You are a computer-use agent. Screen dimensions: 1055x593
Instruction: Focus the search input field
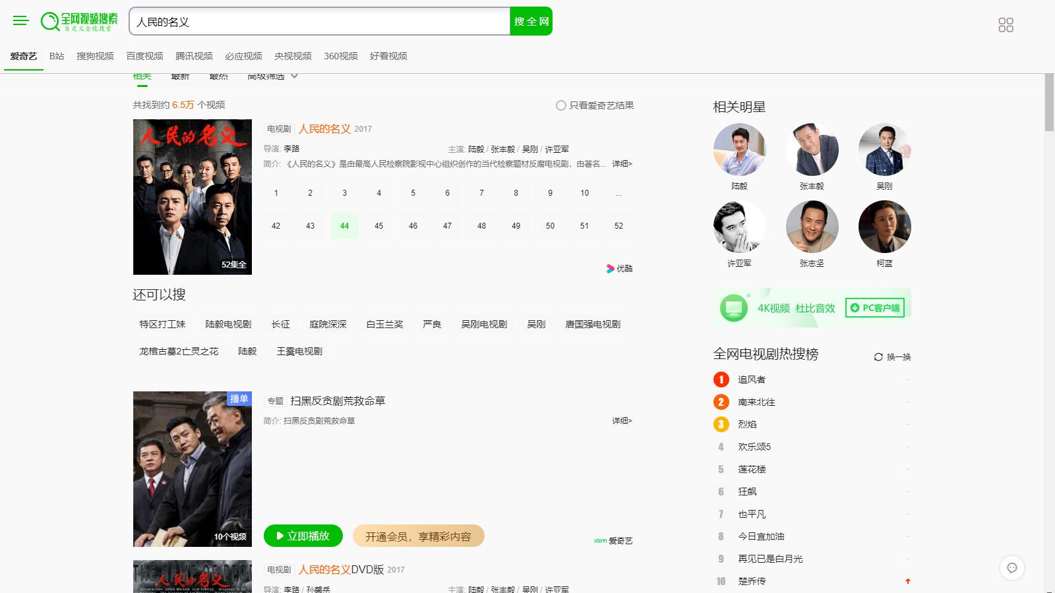pos(320,21)
